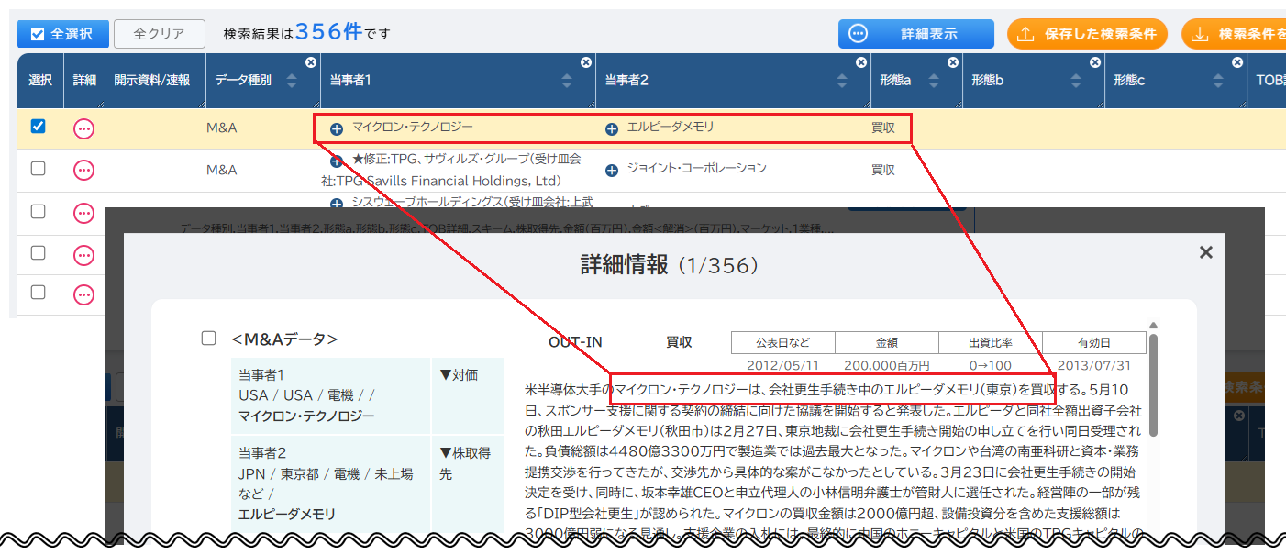Open 詳細表示 view
The image size is (1286, 555).
(x=916, y=34)
